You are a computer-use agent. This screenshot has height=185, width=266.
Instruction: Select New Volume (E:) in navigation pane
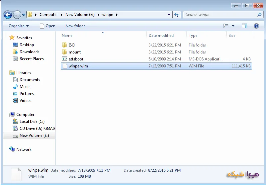[x=34, y=136]
